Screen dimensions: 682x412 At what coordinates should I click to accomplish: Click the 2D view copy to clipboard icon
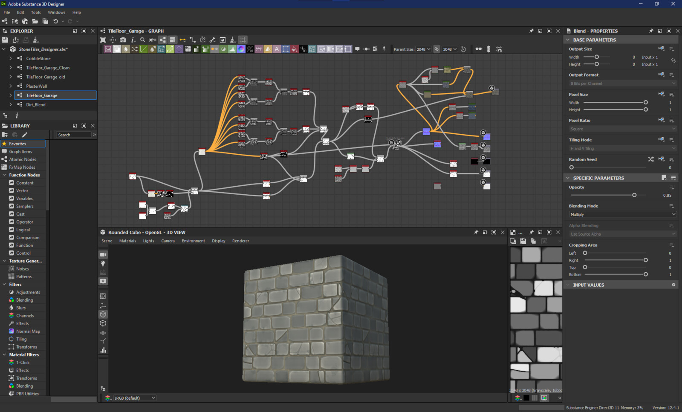[x=533, y=241]
